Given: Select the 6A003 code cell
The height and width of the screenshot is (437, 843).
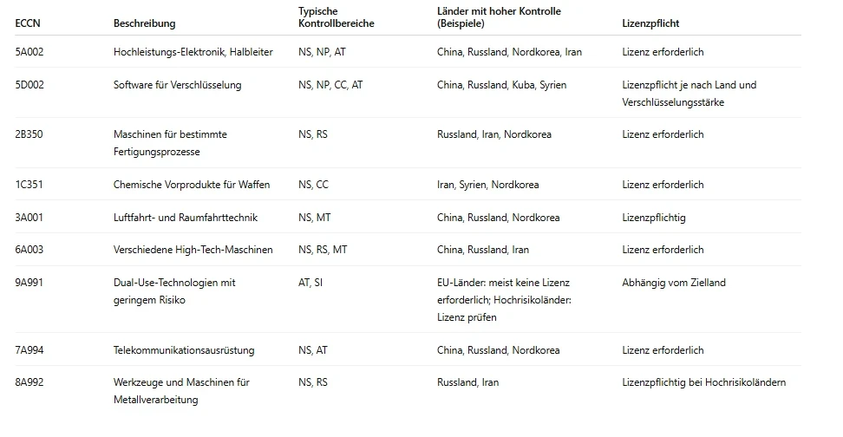Looking at the screenshot, I should [29, 250].
